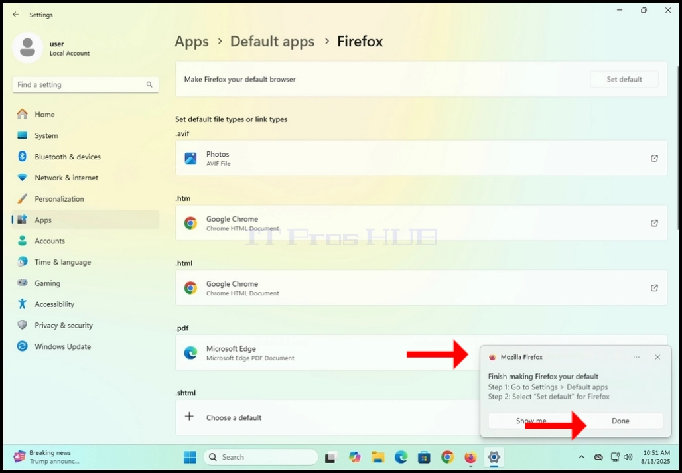
Task: Click the Chrome icon in the .html row
Action: click(190, 288)
